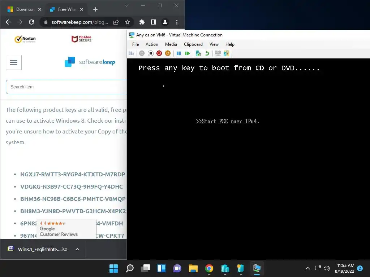Viewport: 370px width, 277px height.
Task: Open the Windows Start menu
Action: click(x=114, y=268)
